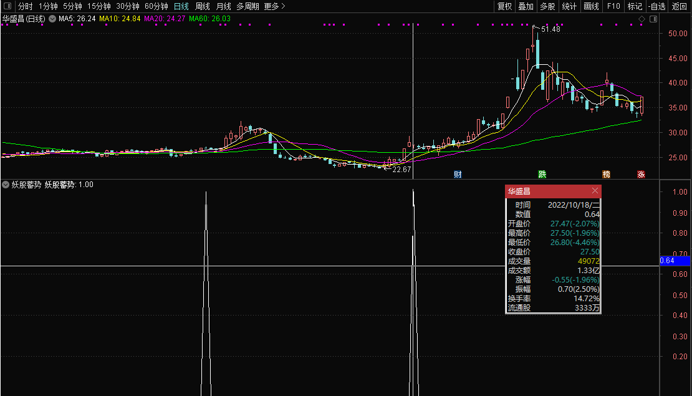Expand the 妖股蓄势 indicator options arrow
The image size is (692, 396).
5,186
